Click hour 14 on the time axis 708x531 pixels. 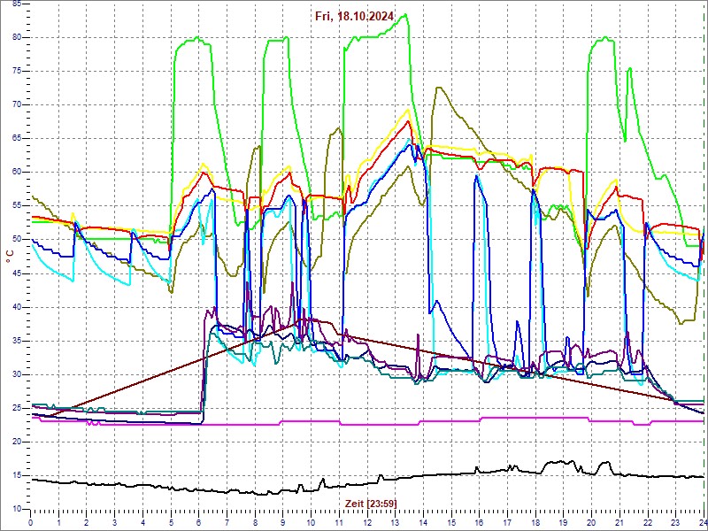point(423,522)
